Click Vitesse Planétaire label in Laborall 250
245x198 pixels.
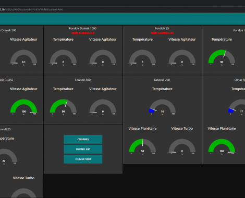(x=142, y=128)
